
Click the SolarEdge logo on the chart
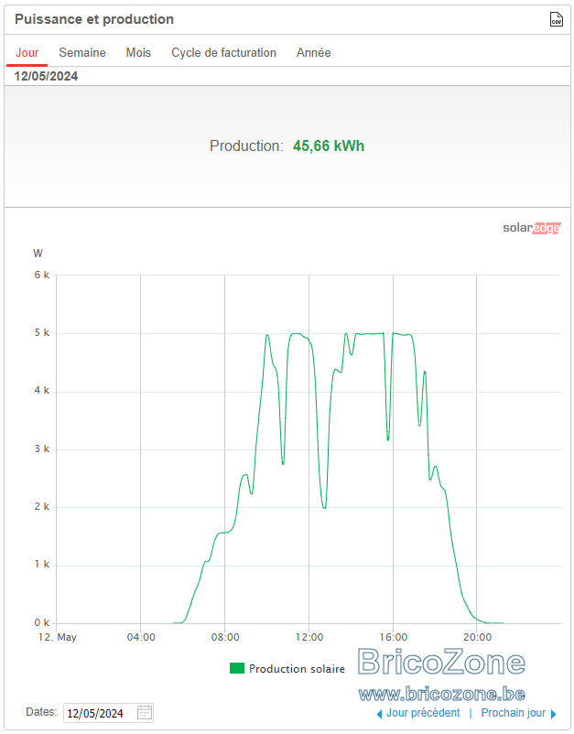pos(531,228)
